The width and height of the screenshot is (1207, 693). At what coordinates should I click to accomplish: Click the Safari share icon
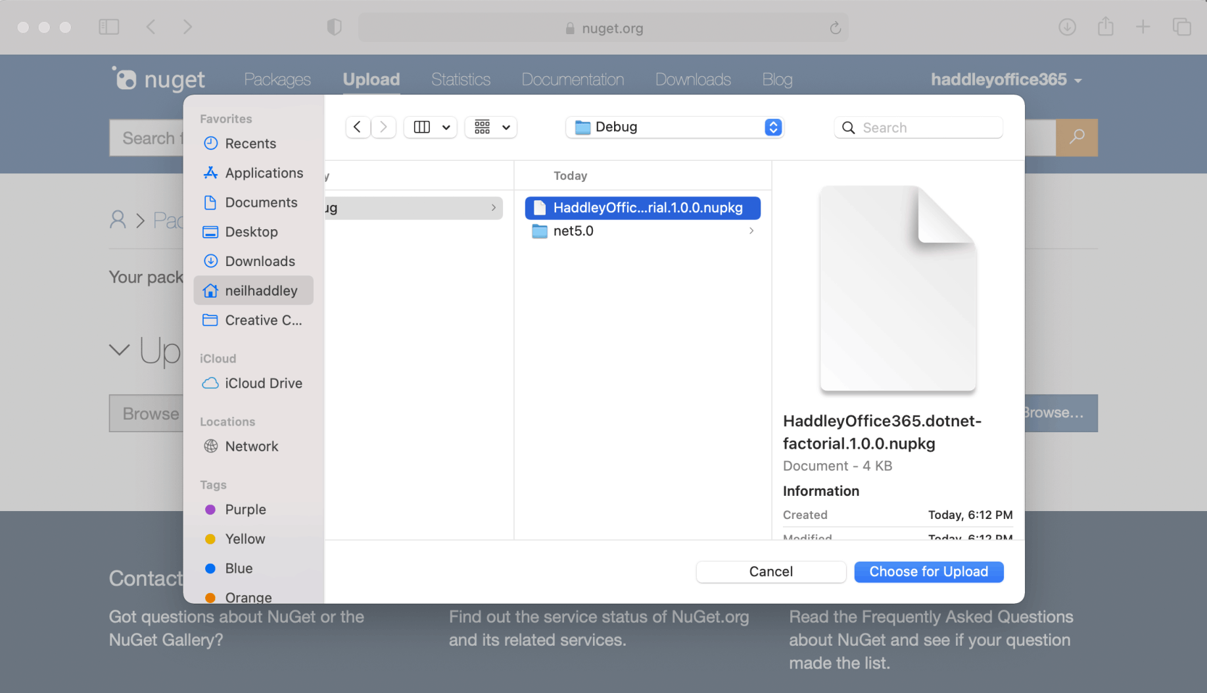coord(1106,26)
